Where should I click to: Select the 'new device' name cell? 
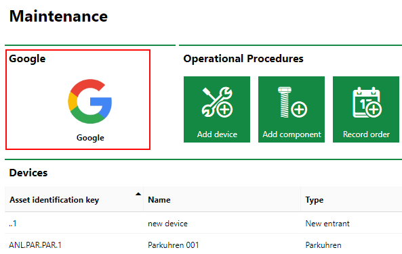222,224
